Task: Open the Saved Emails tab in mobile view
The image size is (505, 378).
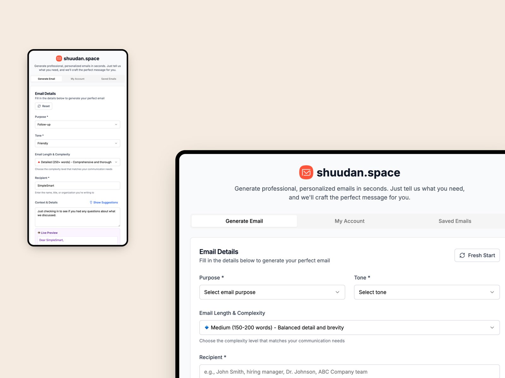Action: pyautogui.click(x=109, y=79)
